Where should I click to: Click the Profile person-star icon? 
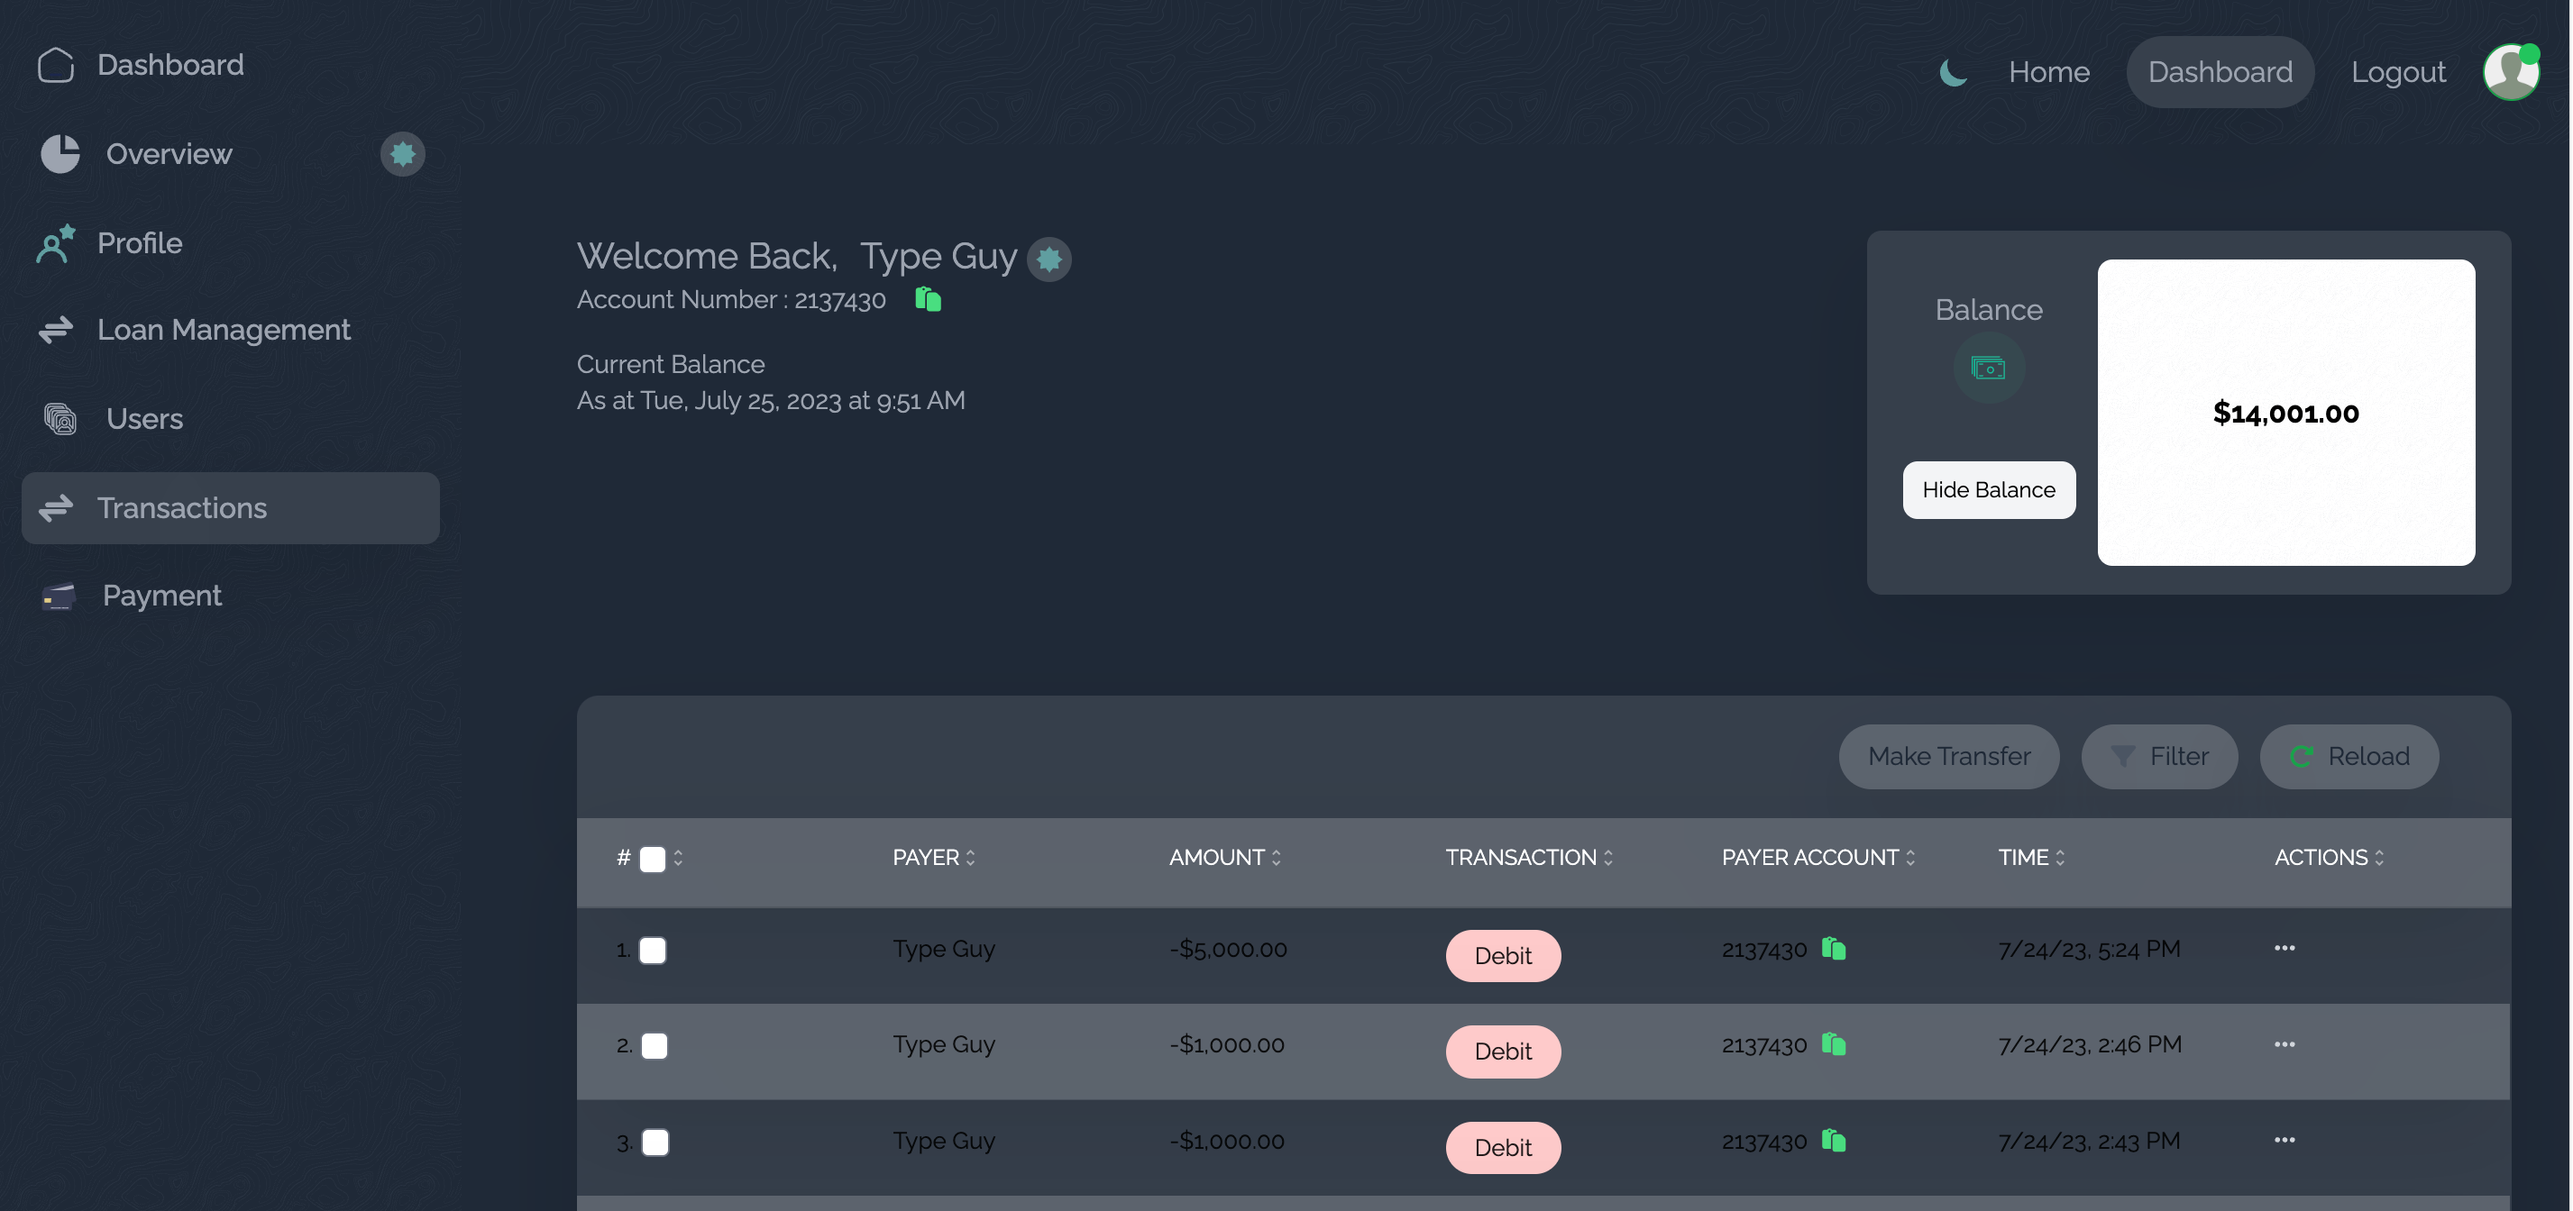56,243
